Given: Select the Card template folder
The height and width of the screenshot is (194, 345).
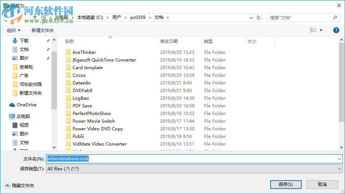Looking at the screenshot, I should (88, 67).
